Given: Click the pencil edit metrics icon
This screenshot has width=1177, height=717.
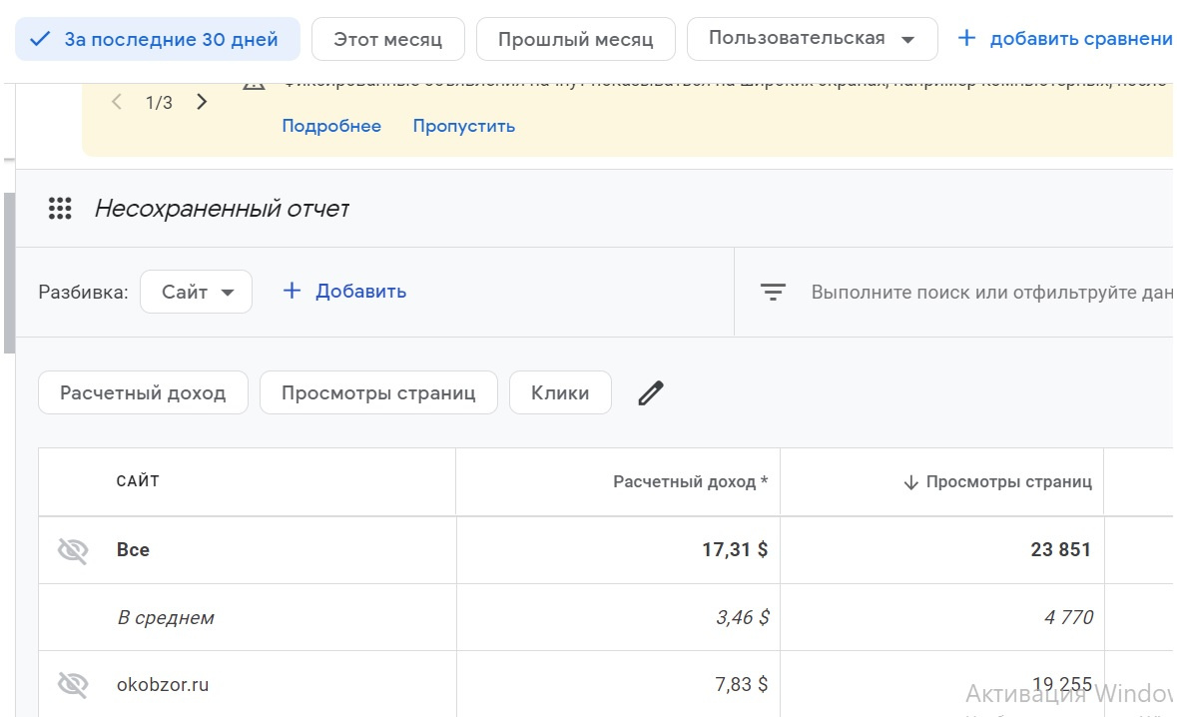Looking at the screenshot, I should point(651,393).
